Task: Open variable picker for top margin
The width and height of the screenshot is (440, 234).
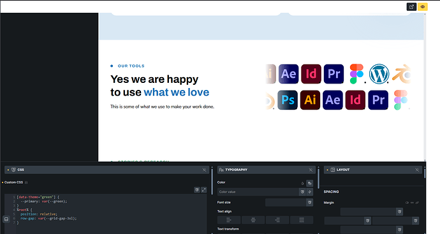Action: tap(400, 212)
